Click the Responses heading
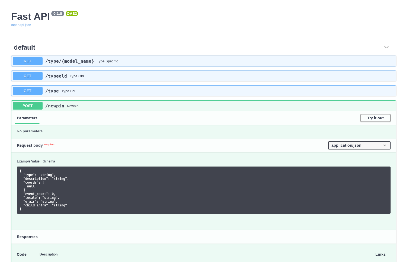This screenshot has width=409, height=262. (27, 237)
